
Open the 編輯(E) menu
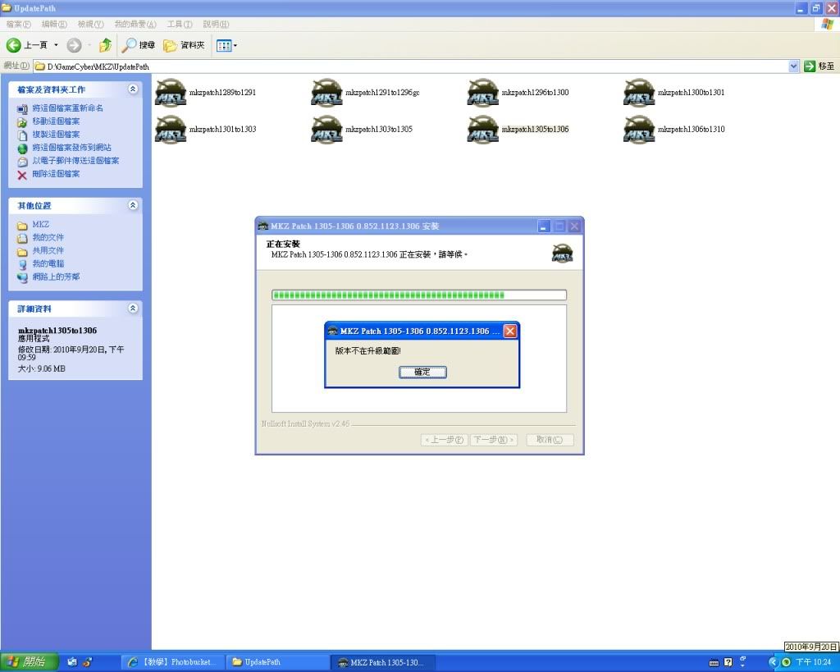point(54,24)
